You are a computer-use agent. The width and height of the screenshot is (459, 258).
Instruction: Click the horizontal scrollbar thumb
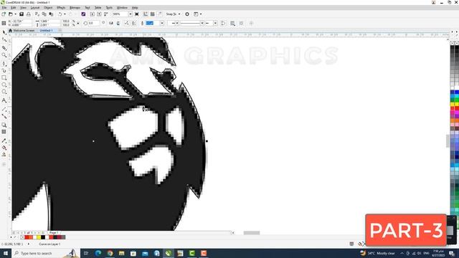(x=252, y=233)
